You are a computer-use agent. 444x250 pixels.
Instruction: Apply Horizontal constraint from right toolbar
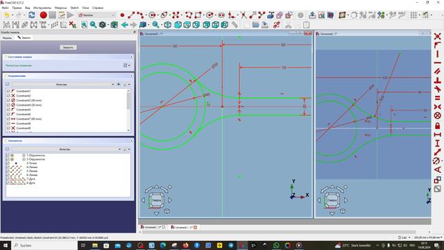pos(438,62)
